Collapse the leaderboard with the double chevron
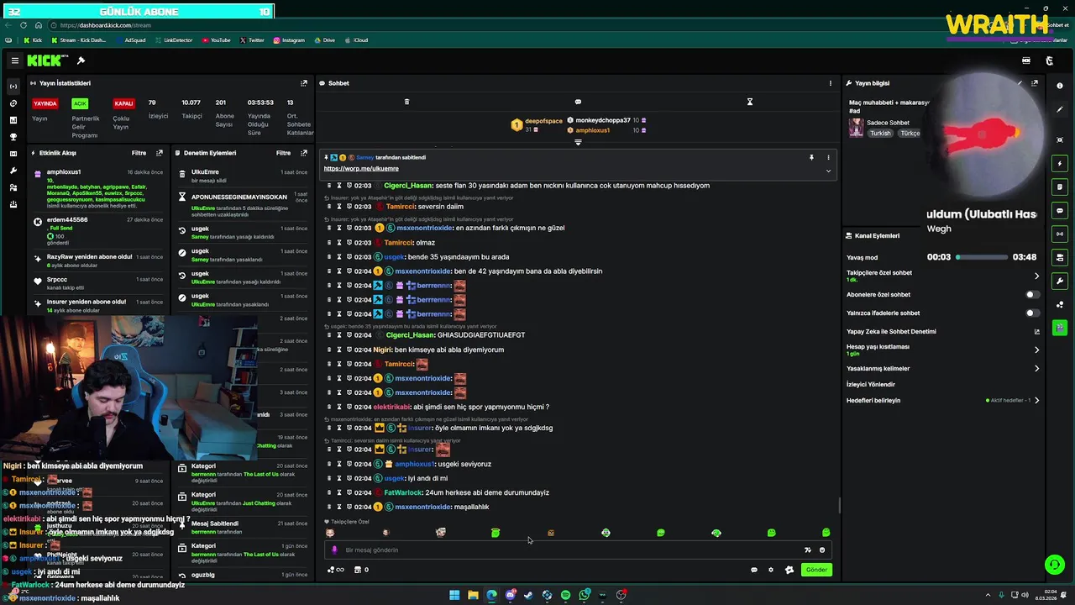This screenshot has height=605, width=1075. pyautogui.click(x=578, y=142)
